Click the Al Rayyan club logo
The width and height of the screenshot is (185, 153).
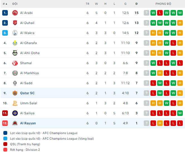[15, 123]
